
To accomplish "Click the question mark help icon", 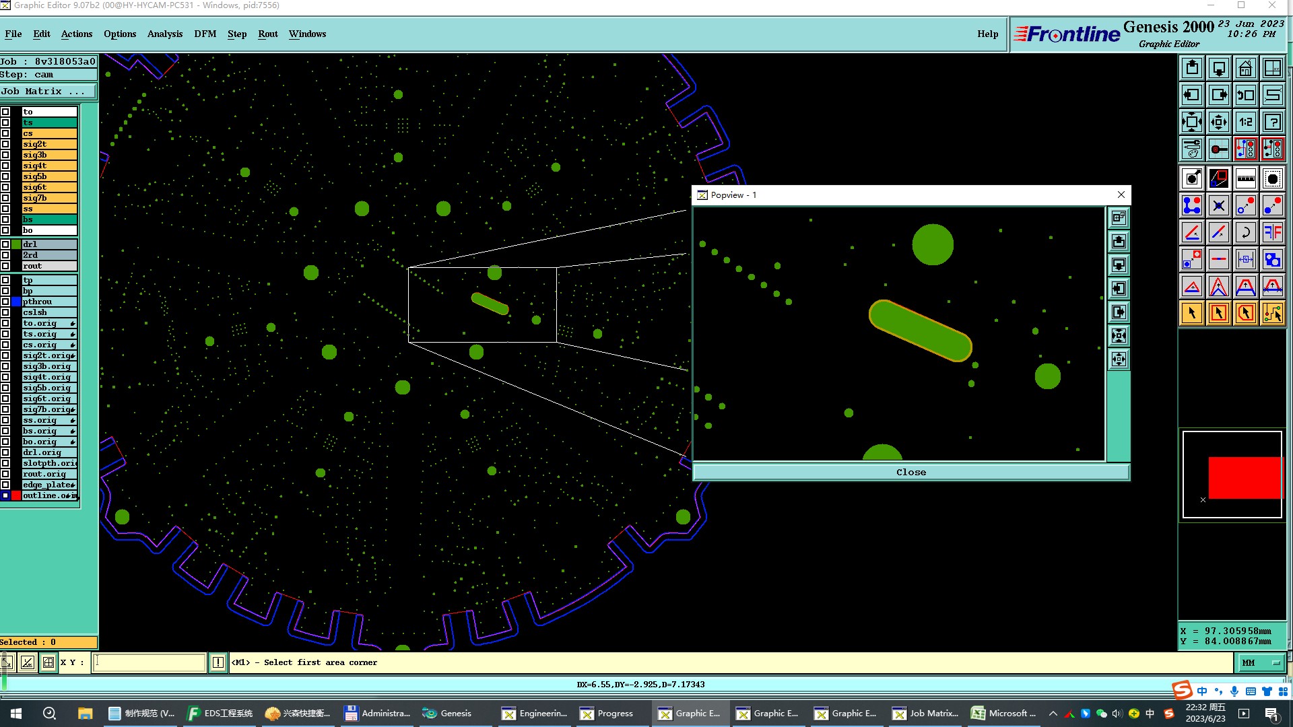I will click(1272, 122).
